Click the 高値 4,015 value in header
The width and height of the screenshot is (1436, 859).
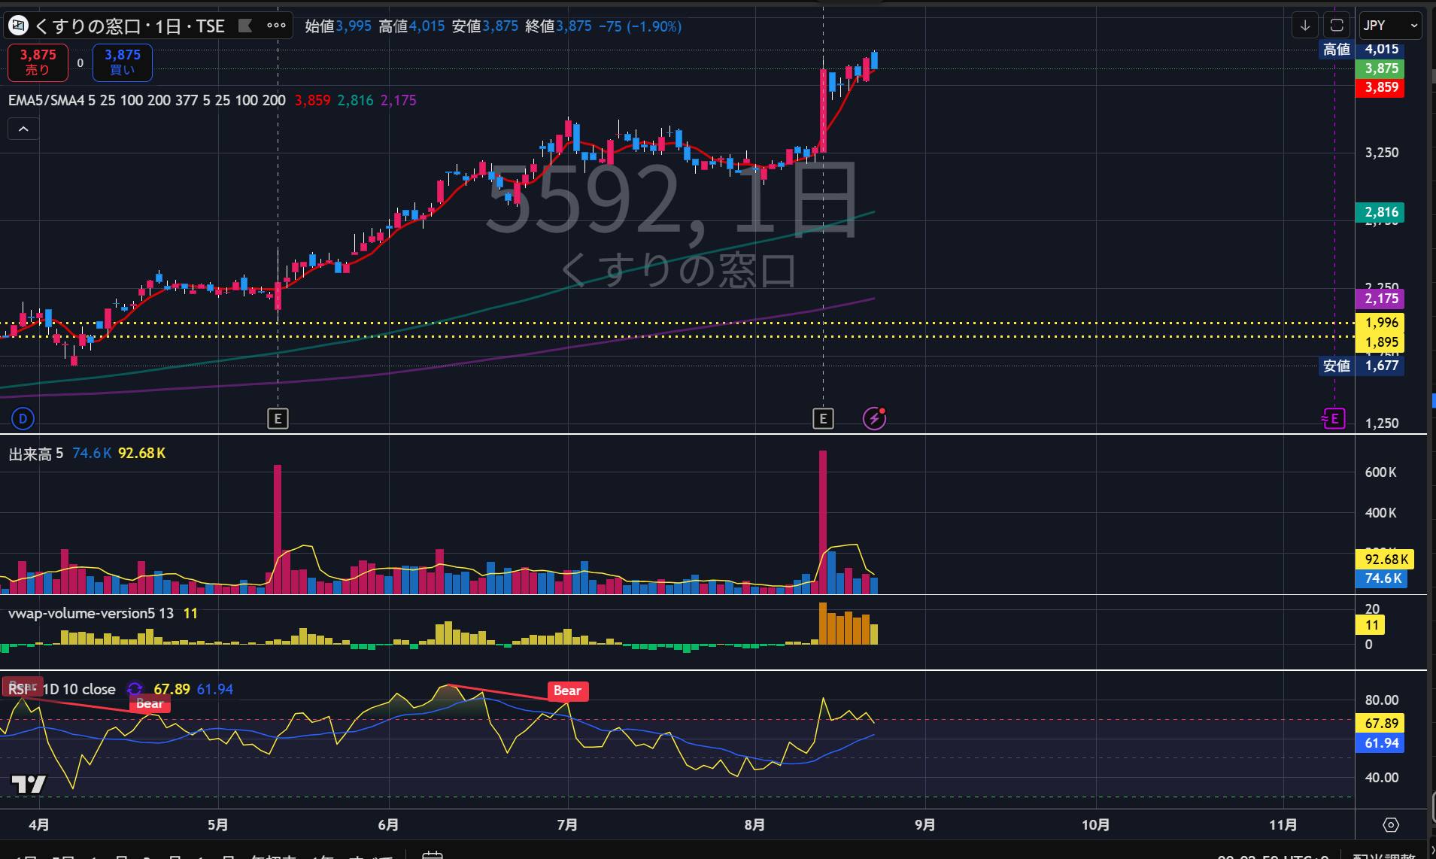click(411, 26)
